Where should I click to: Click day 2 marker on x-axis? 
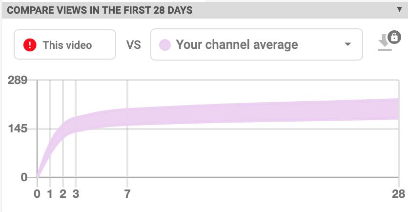[x=62, y=194]
